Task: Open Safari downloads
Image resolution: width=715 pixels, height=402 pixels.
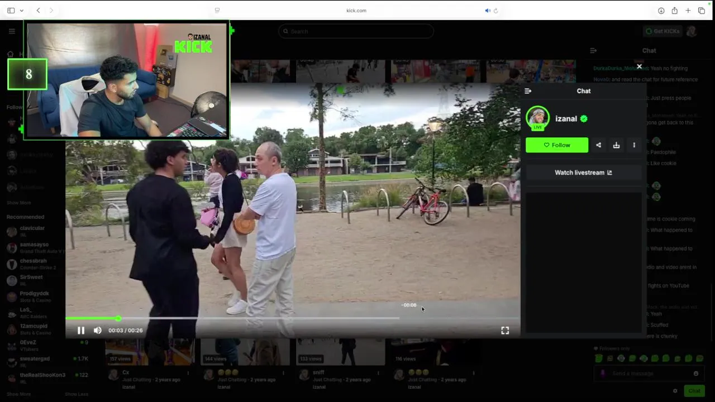Action: (x=661, y=11)
